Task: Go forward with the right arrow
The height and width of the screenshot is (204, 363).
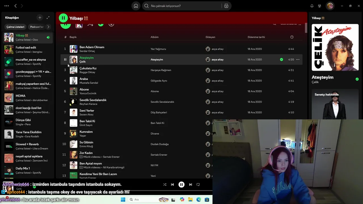Action: coord(22,6)
